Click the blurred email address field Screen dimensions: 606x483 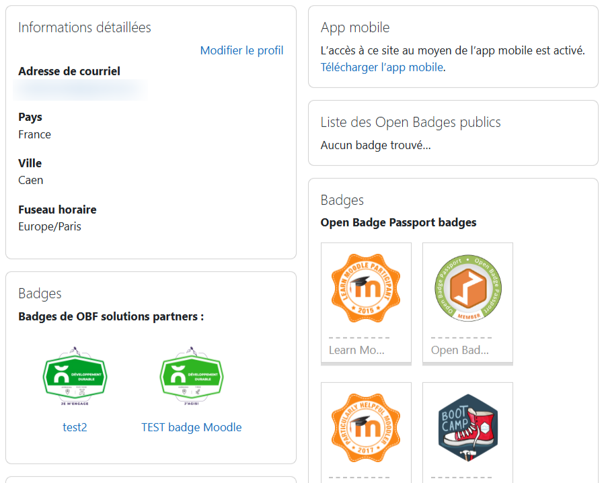pyautogui.click(x=81, y=89)
